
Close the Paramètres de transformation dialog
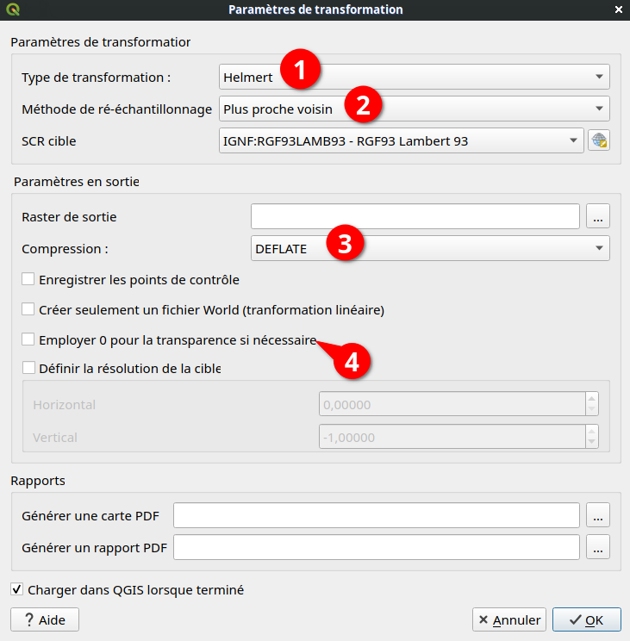[617, 9]
